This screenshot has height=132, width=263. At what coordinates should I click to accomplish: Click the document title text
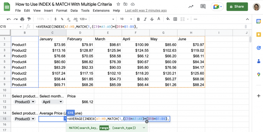coord(63,4)
